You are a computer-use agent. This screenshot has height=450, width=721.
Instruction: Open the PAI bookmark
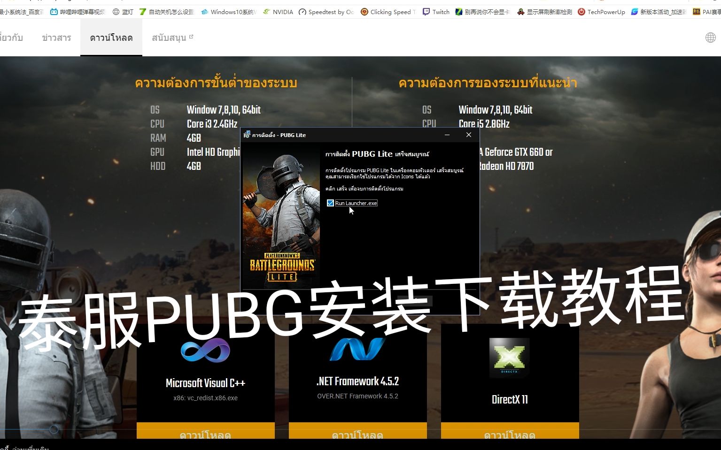click(x=706, y=12)
